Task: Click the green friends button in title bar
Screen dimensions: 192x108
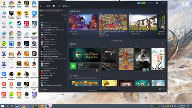Action: click(x=143, y=3)
